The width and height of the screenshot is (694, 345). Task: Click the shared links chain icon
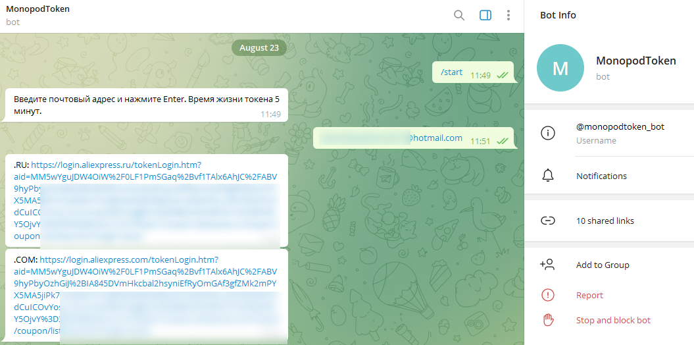[x=548, y=221]
